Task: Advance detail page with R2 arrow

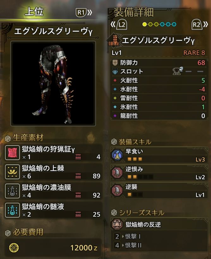Action: tap(200, 24)
